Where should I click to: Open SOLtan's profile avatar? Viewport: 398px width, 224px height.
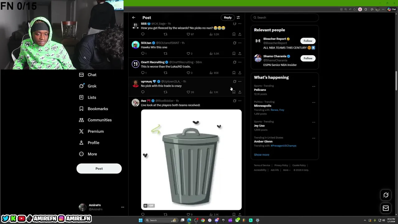click(136, 45)
